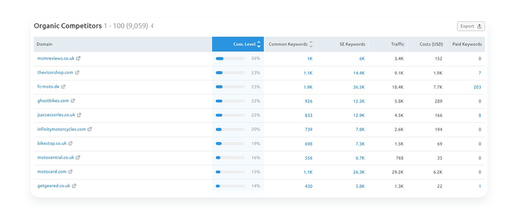
Task: Open the mcmreviews.co.uk domain link
Action: point(56,58)
